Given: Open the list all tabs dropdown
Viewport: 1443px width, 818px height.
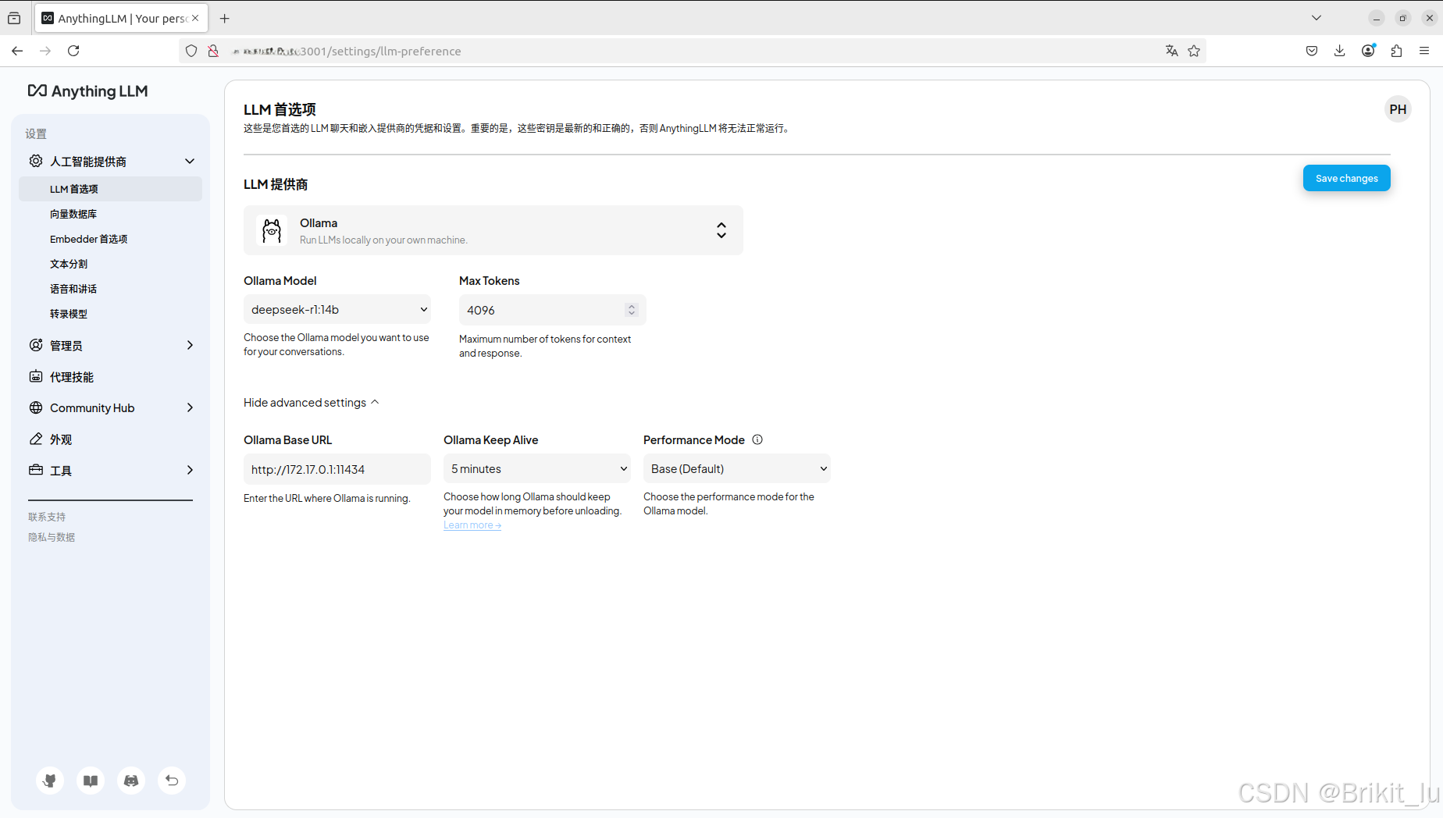Looking at the screenshot, I should tap(1317, 18).
